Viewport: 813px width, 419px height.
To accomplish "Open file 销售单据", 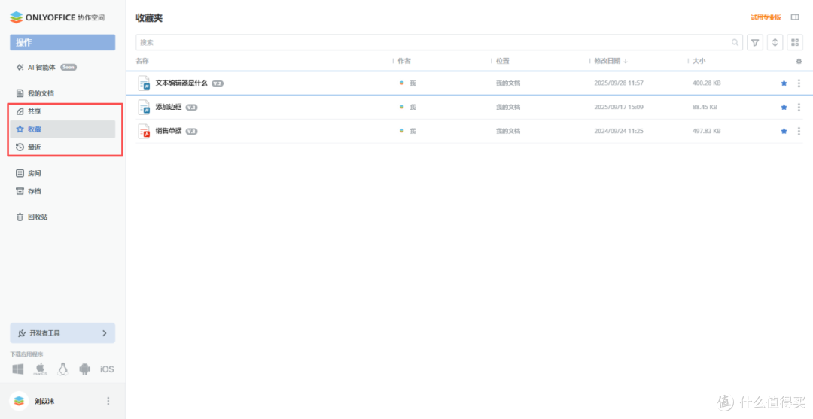I will click(169, 131).
